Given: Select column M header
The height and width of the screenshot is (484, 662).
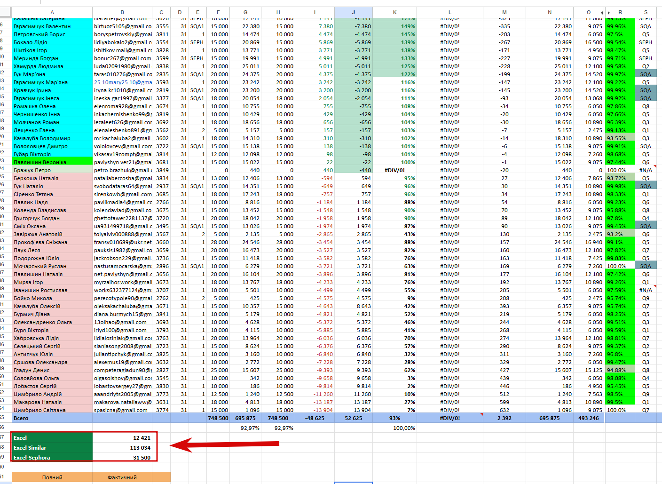Looking at the screenshot, I should pos(504,12).
